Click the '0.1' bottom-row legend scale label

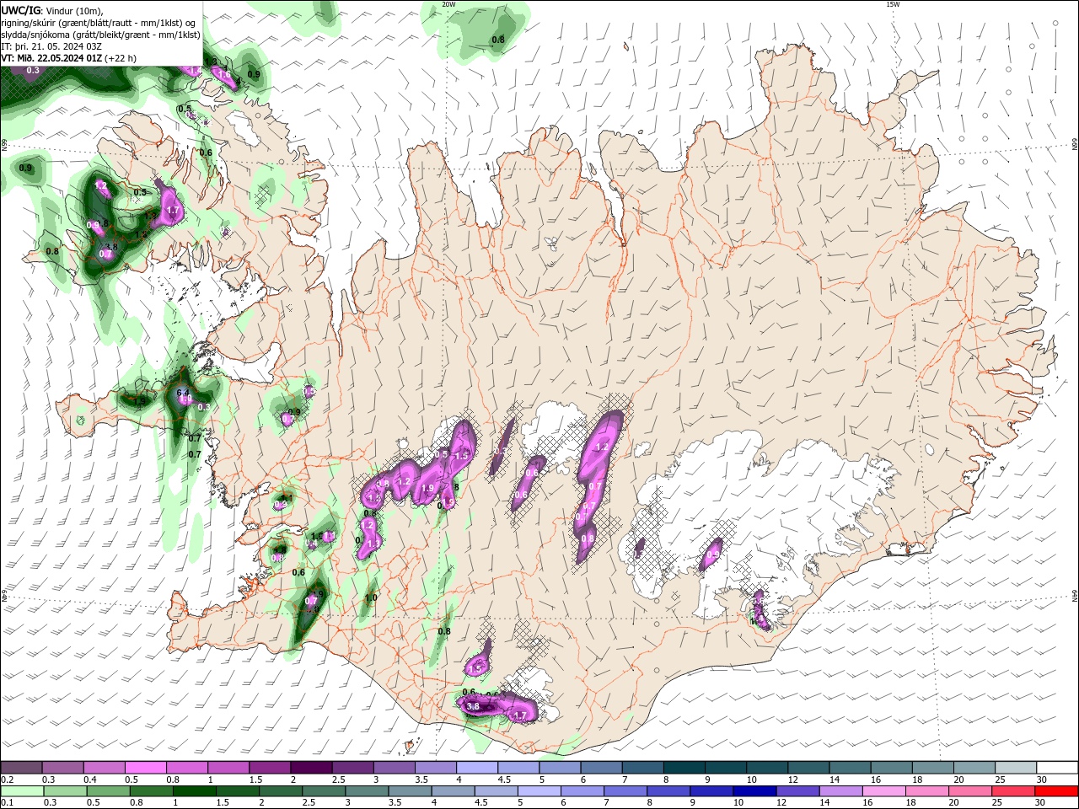tap(7, 803)
